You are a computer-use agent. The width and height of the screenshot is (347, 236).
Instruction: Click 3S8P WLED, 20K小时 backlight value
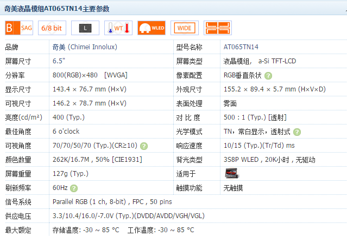pyautogui.click(x=269, y=160)
